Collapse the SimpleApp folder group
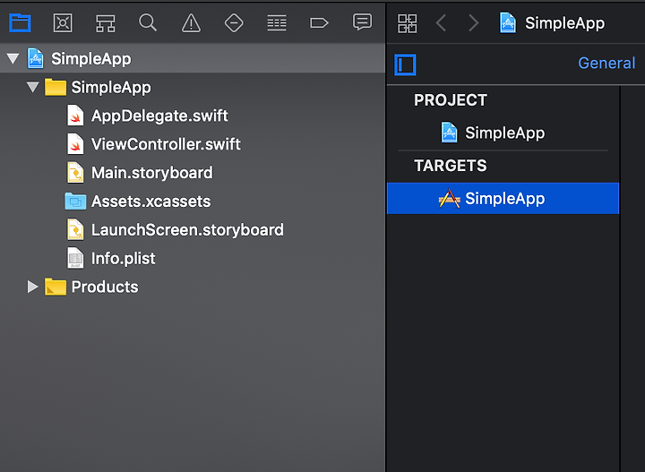The height and width of the screenshot is (472, 645). [33, 87]
